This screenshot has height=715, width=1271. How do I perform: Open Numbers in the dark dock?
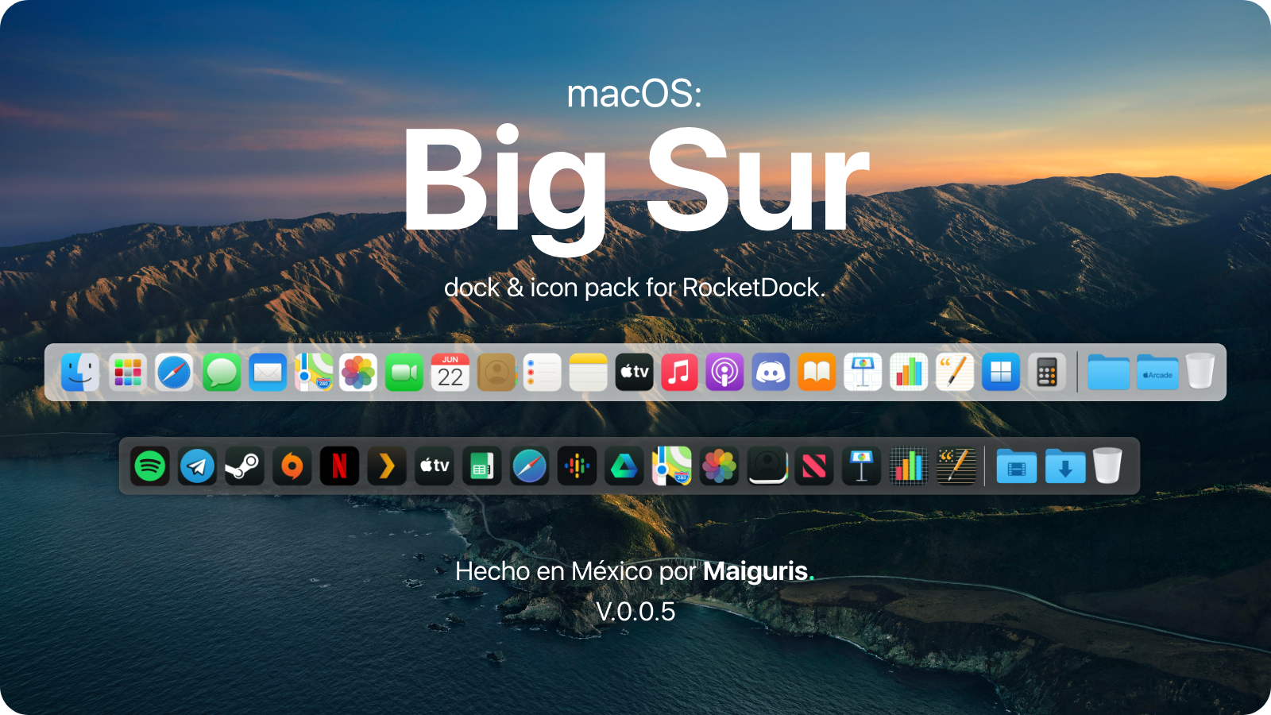[x=909, y=466]
